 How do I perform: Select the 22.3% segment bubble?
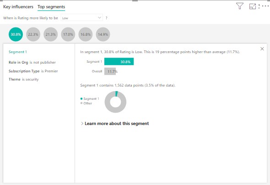(x=33, y=34)
